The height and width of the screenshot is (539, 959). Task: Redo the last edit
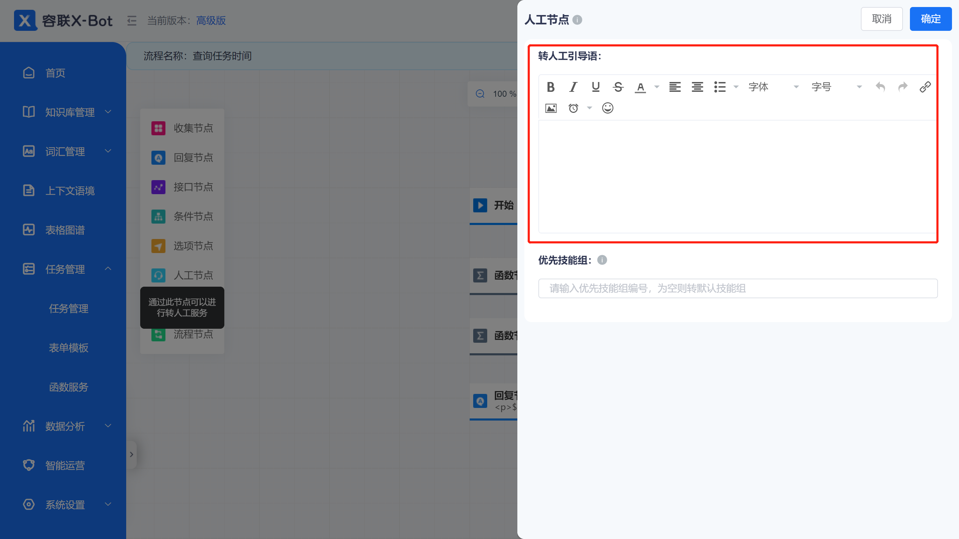[x=903, y=87]
